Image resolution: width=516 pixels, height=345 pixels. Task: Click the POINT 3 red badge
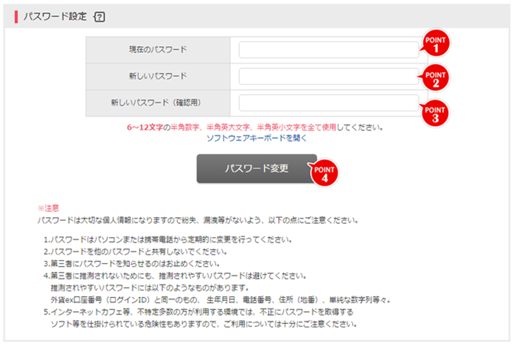[x=436, y=112]
